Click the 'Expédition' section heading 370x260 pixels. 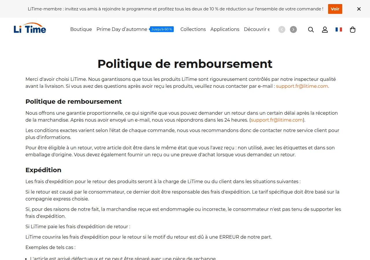coord(43,170)
